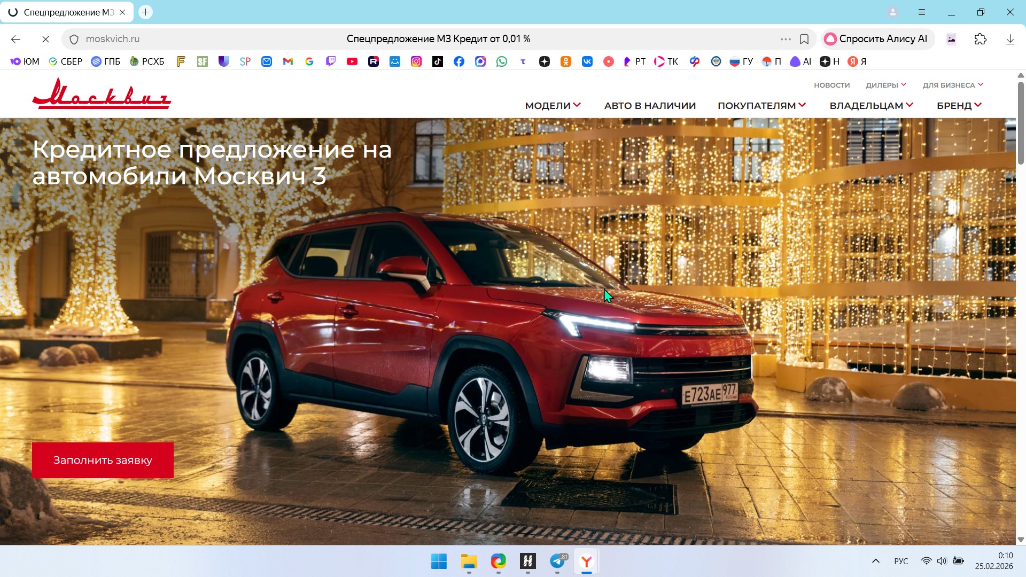Open the БРЕНД dropdown menu

coord(959,105)
